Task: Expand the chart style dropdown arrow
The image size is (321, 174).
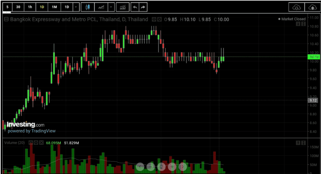Action: [111, 7]
